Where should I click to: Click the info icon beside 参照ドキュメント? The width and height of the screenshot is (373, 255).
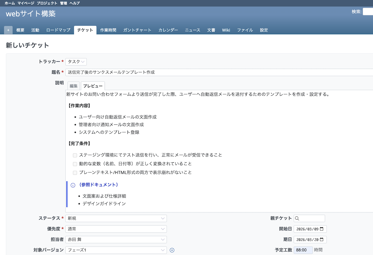(73, 185)
